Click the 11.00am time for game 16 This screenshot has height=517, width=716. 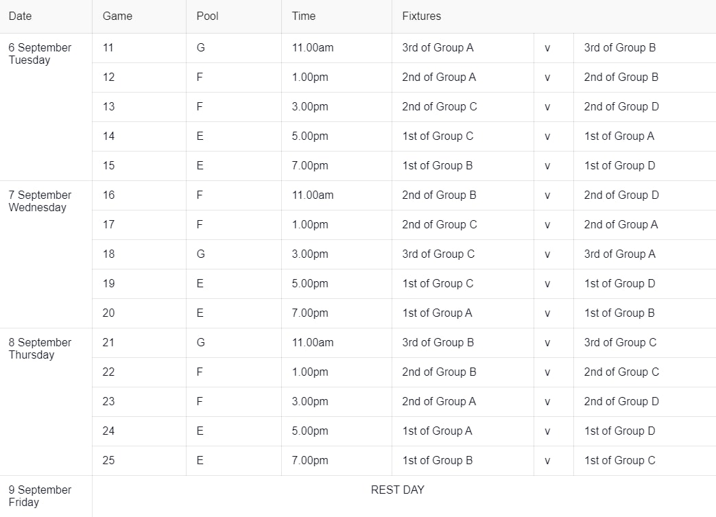(x=313, y=195)
